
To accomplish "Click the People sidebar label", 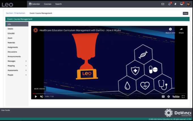I will (x=10, y=75).
